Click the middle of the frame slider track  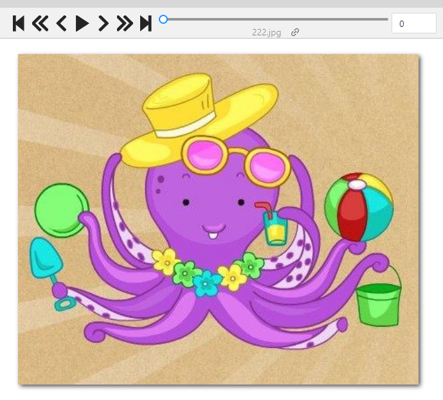275,19
